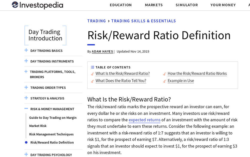Open author Adam Hayes profile

102,52
